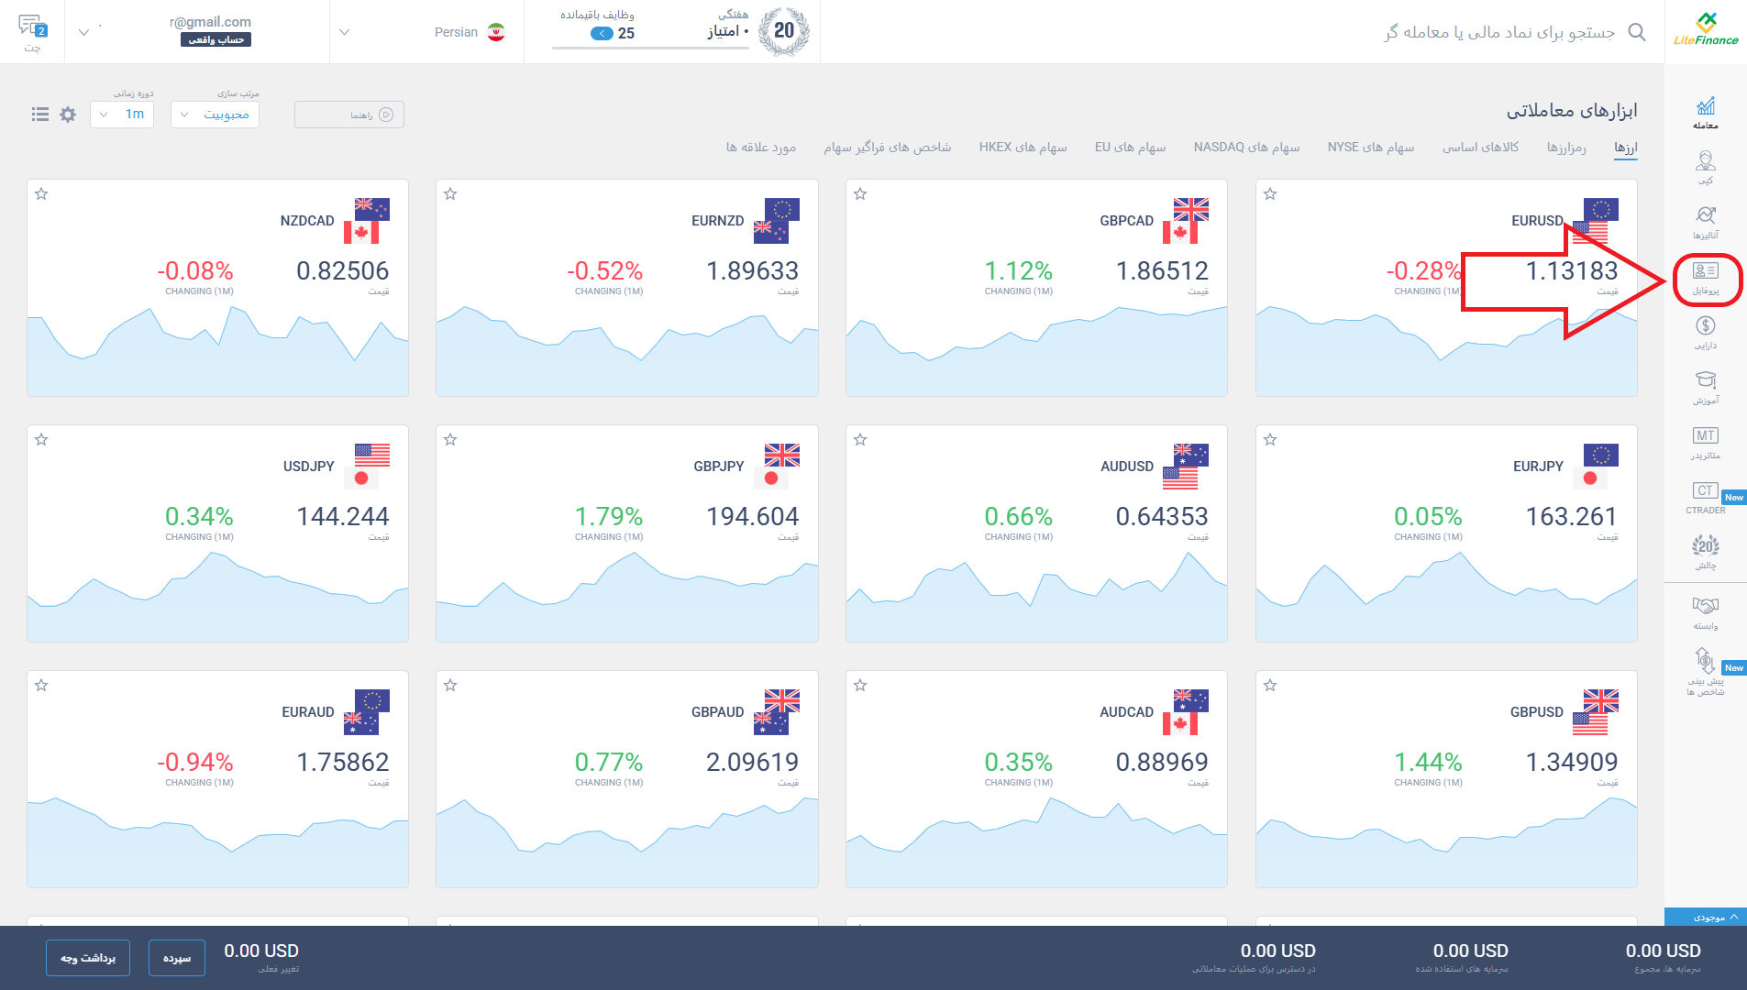Click the search instruments input field
Screen dimensions: 1747x990
click(x=1499, y=32)
